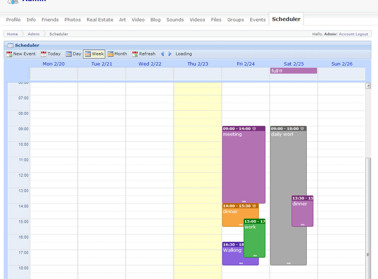Click the 09:00 time label

pyautogui.click(x=23, y=129)
